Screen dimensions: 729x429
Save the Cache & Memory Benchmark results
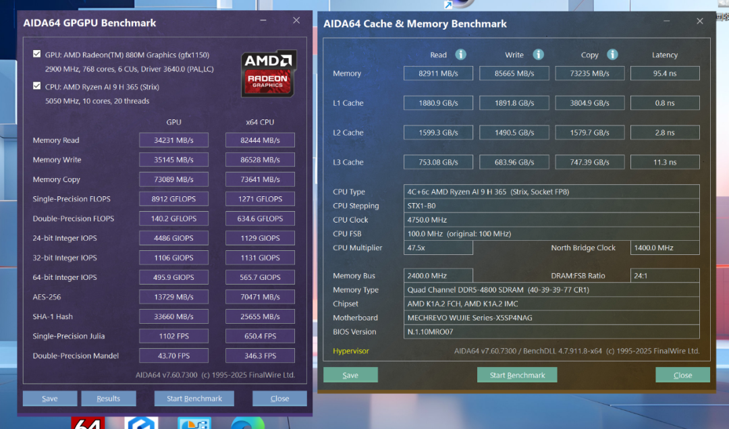point(350,375)
